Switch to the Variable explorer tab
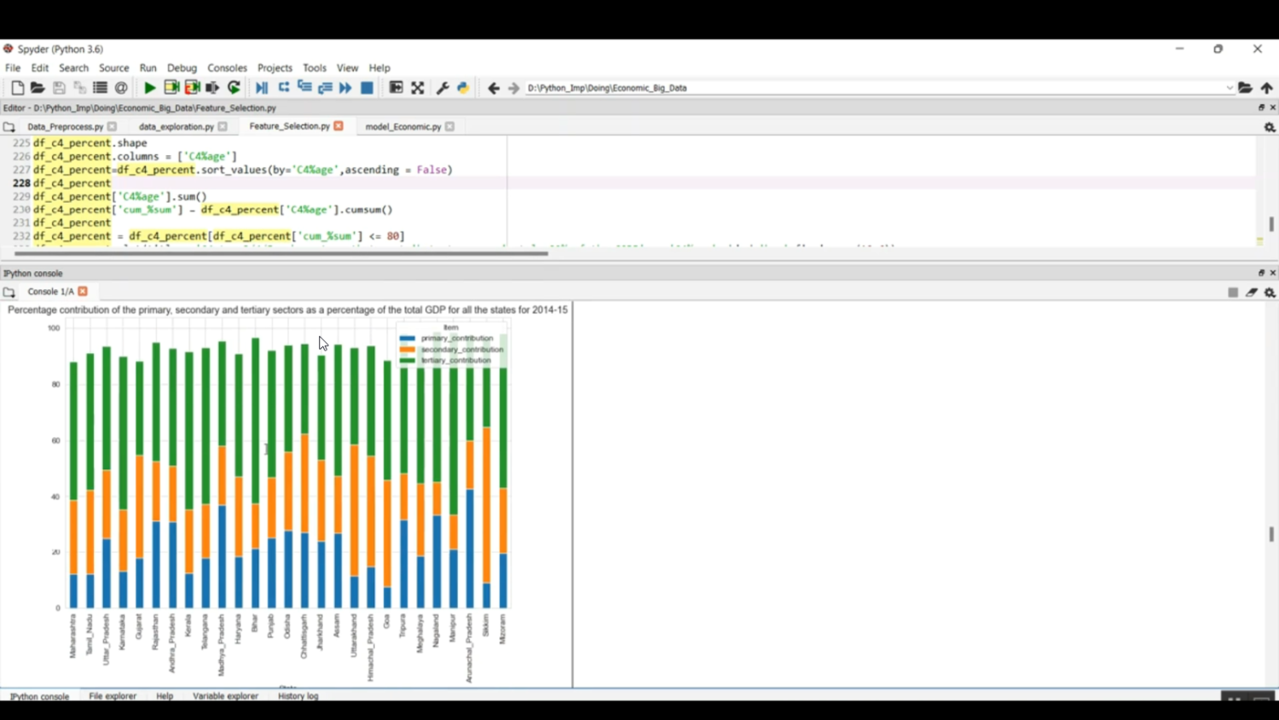 225,696
